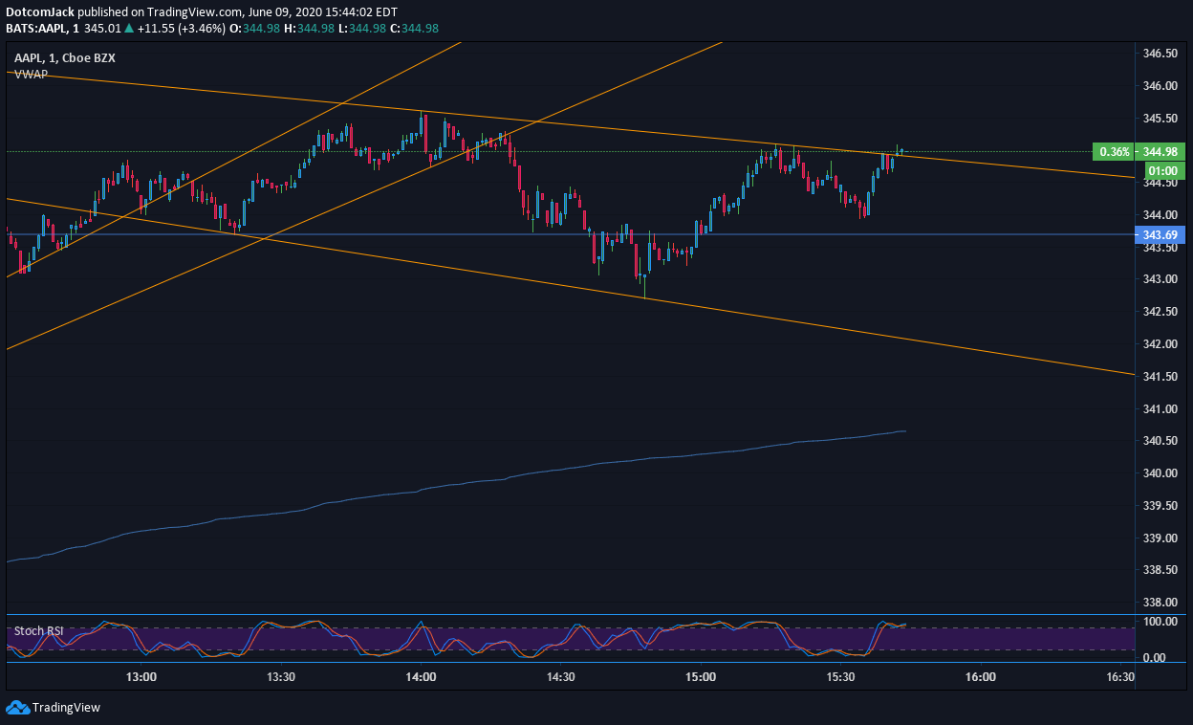Select the Stoch RSI indicator label

[x=39, y=632]
